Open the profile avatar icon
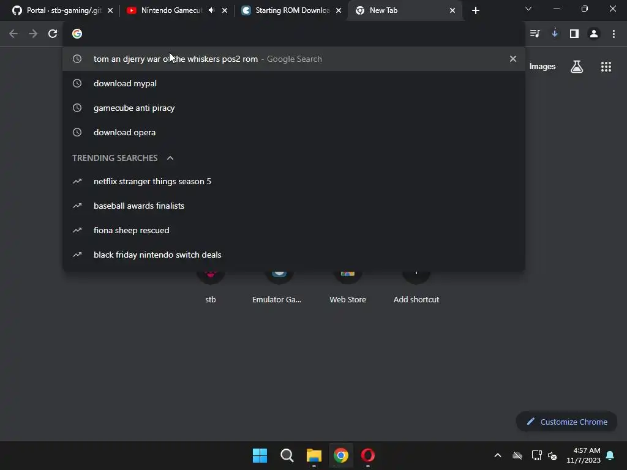 point(594,34)
